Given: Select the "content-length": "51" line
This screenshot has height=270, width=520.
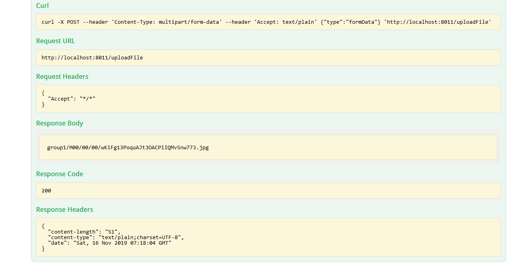Looking at the screenshot, I should tap(84, 232).
